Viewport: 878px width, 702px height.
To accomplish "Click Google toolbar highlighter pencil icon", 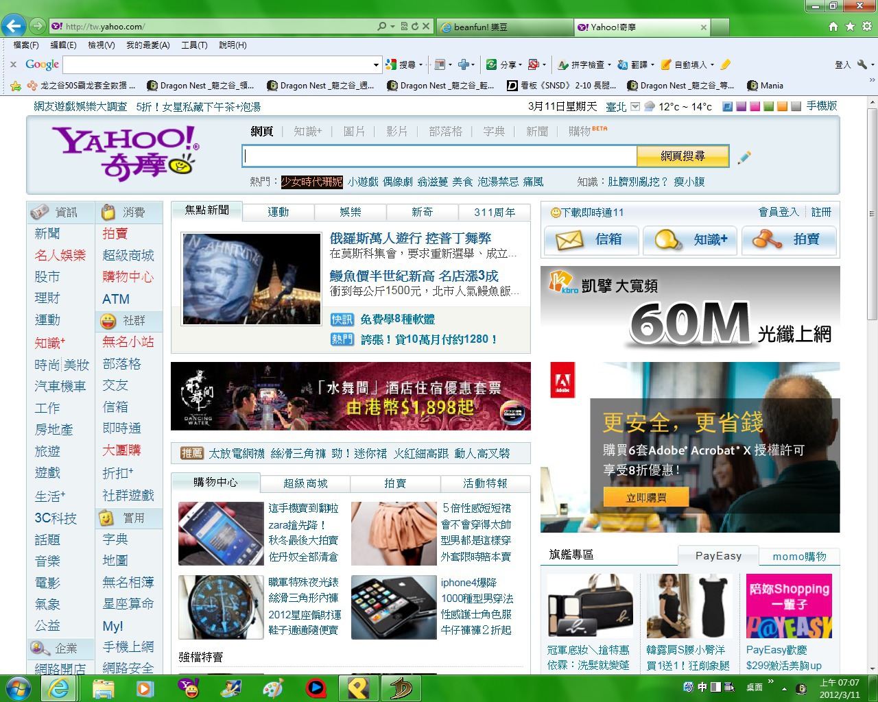I will pos(726,64).
